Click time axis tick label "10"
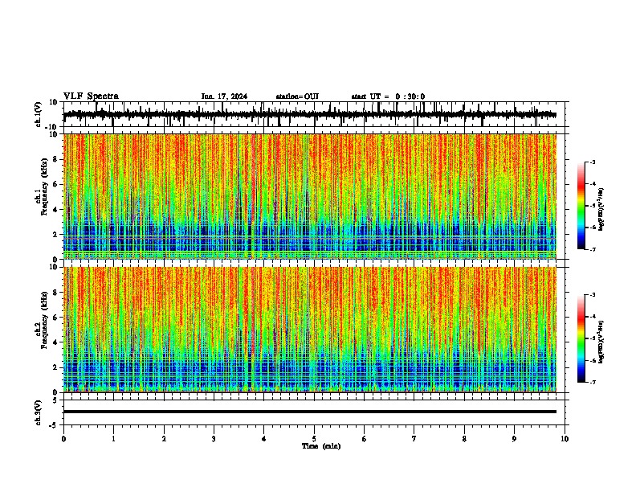Screen dimensions: 636x492 [565, 439]
